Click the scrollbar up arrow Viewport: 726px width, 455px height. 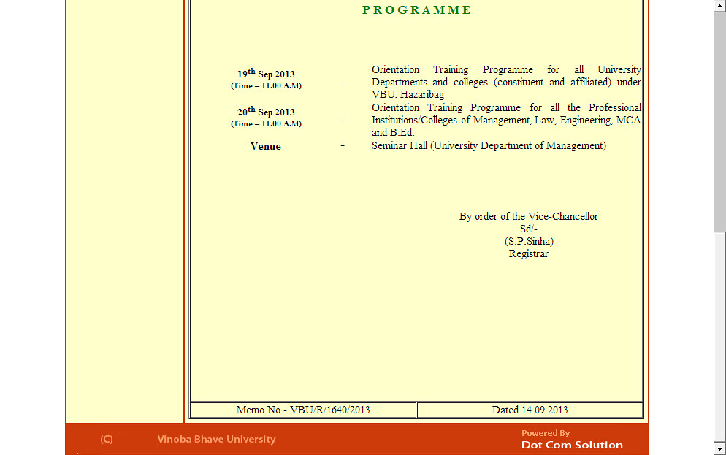[719, 6]
